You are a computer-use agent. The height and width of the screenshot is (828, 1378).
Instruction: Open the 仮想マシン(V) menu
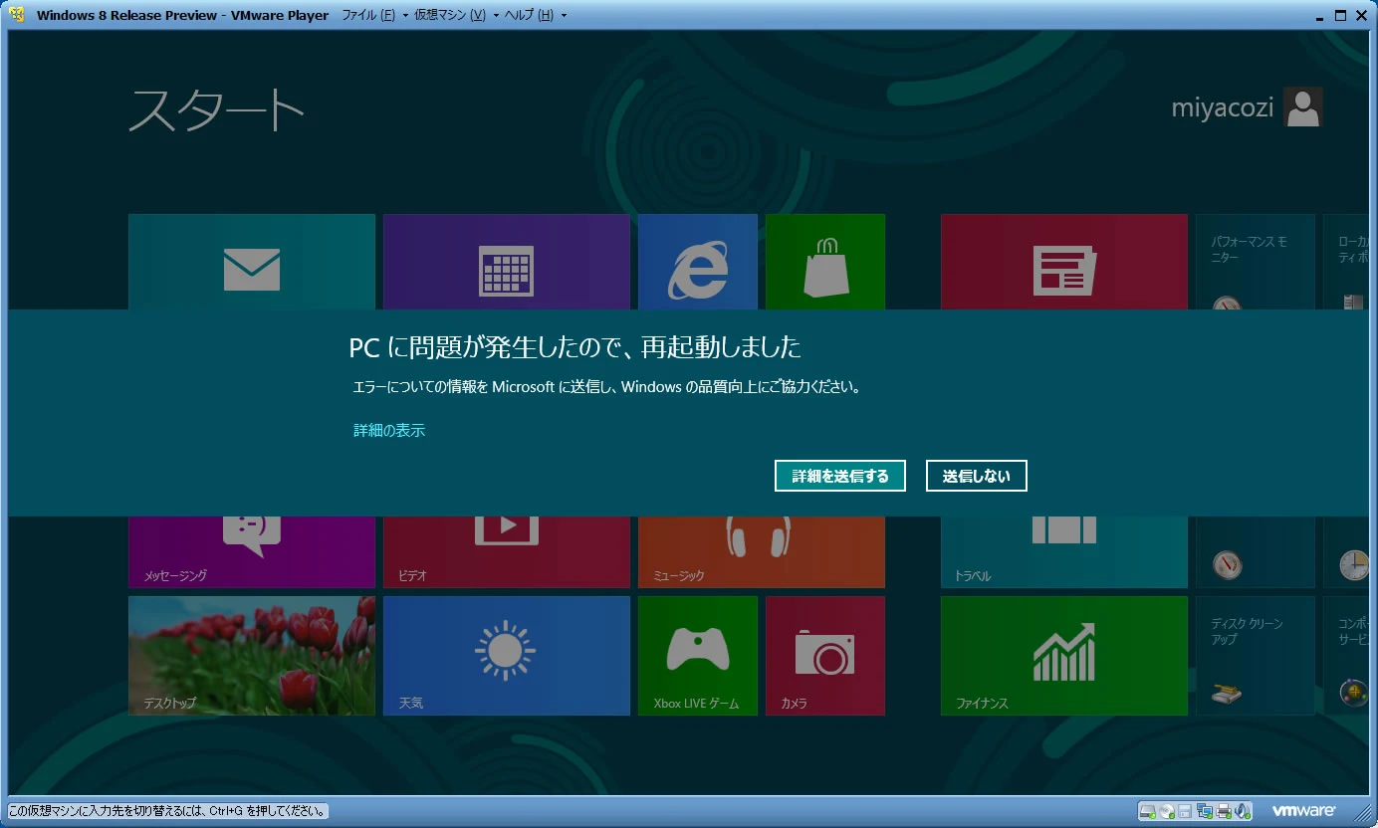click(450, 15)
